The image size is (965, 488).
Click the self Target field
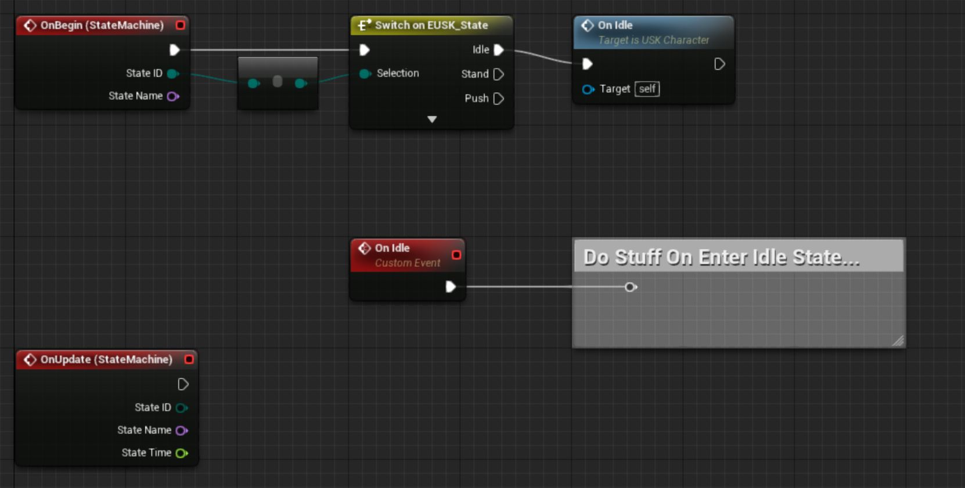(x=647, y=89)
